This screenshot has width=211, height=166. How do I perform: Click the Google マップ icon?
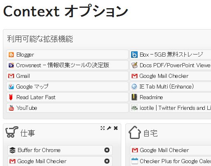11,86
